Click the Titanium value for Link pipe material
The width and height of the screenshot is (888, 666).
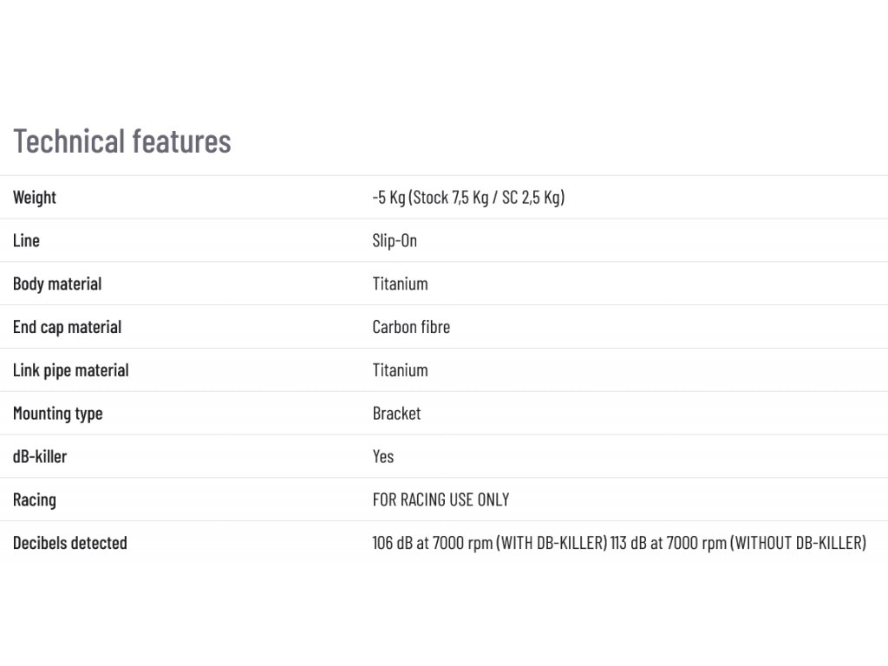pos(401,370)
